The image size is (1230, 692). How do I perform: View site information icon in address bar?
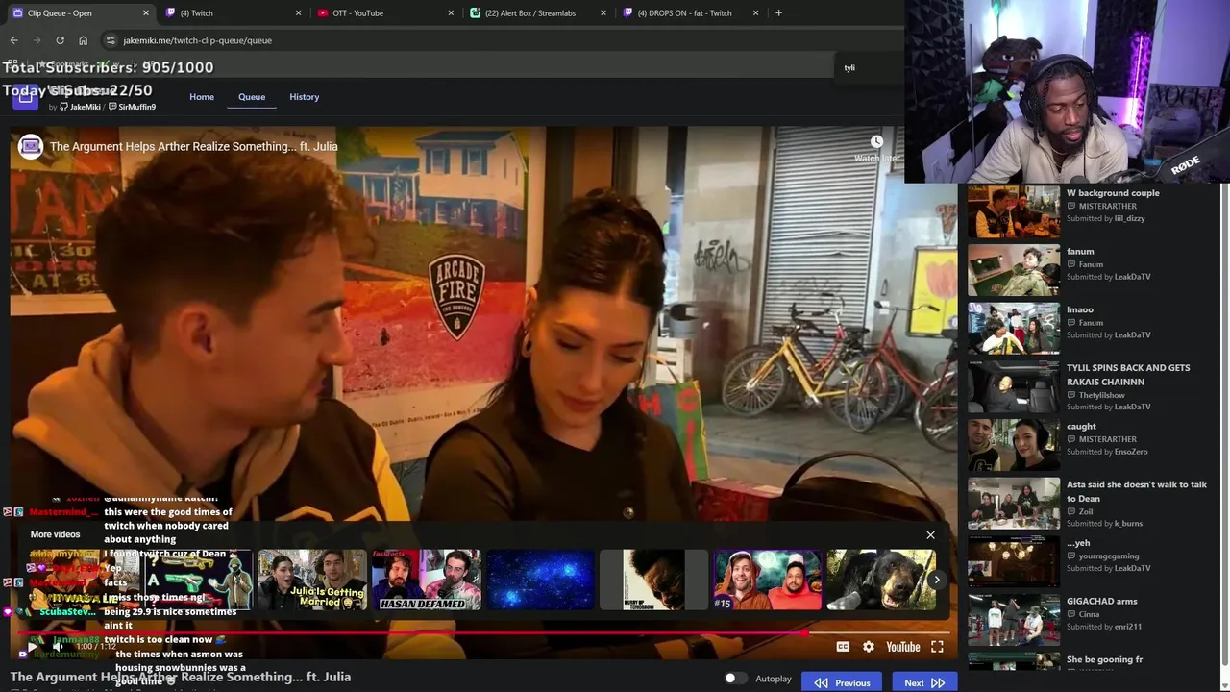coord(111,40)
